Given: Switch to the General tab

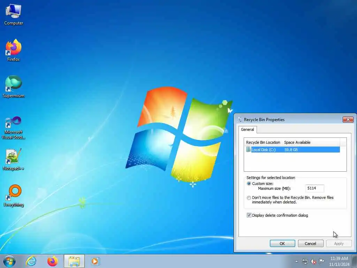Looking at the screenshot, I should pyautogui.click(x=248, y=129).
